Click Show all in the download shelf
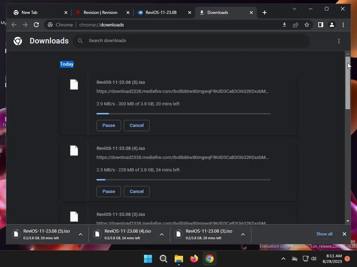 pyautogui.click(x=324, y=234)
